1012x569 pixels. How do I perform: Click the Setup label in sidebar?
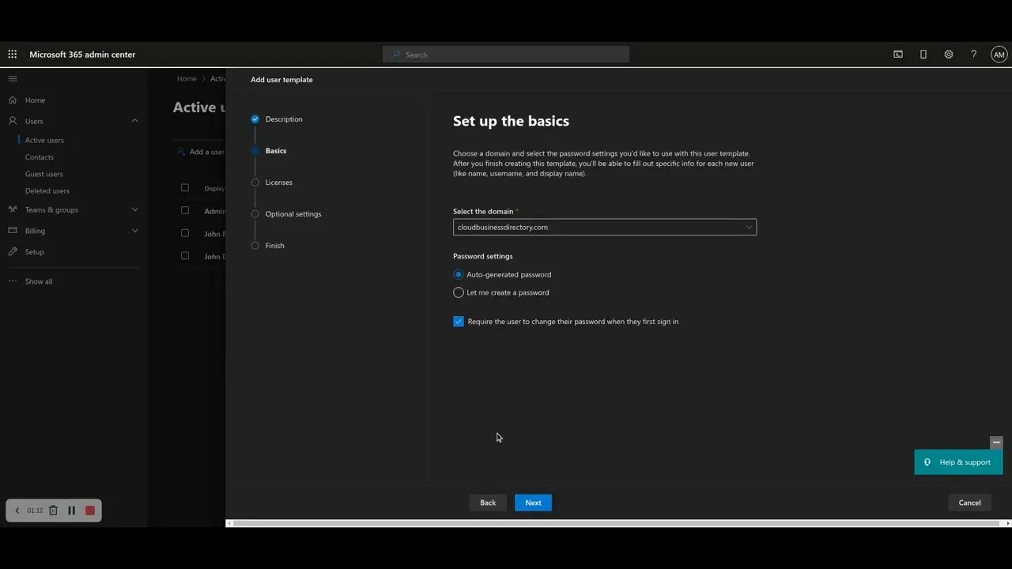pyautogui.click(x=35, y=252)
